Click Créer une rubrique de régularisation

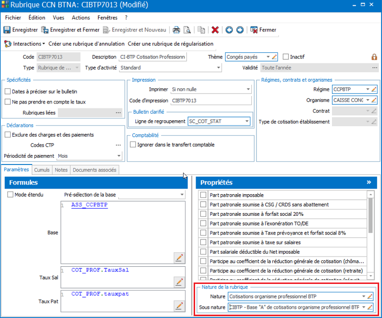click(x=171, y=44)
